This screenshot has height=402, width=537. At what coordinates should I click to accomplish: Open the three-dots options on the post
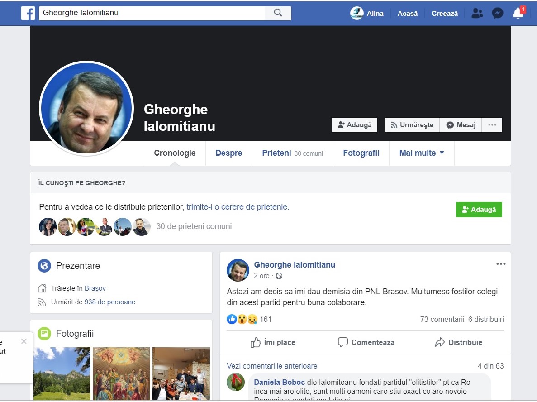tap(500, 264)
